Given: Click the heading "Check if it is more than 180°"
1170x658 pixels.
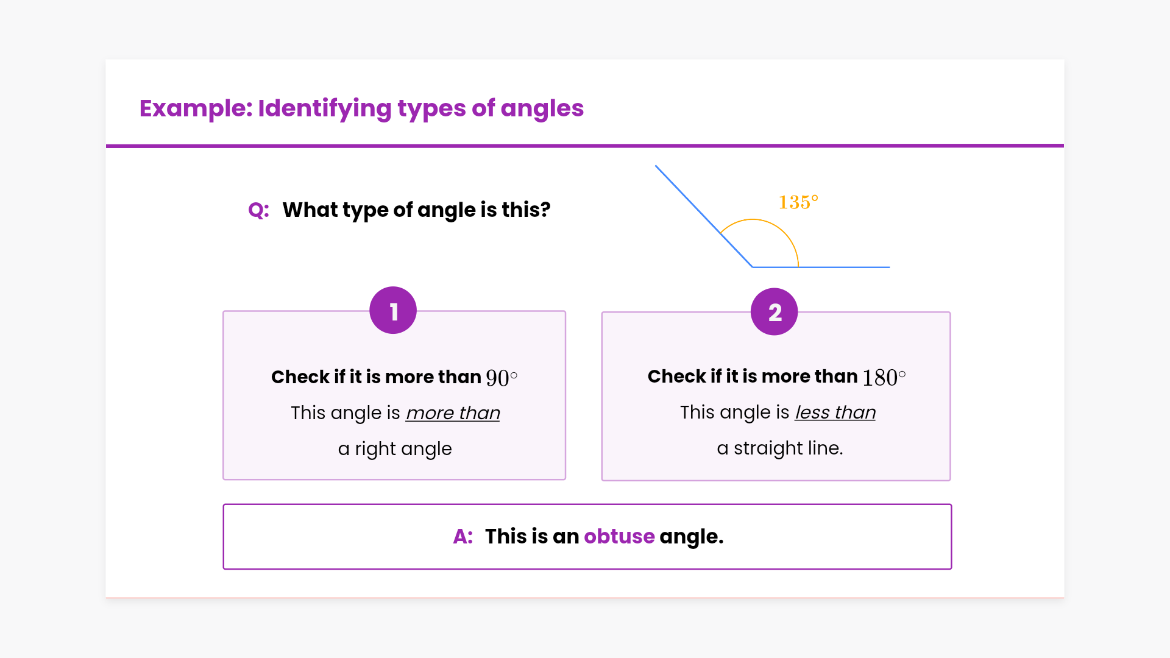Looking at the screenshot, I should pos(776,377).
